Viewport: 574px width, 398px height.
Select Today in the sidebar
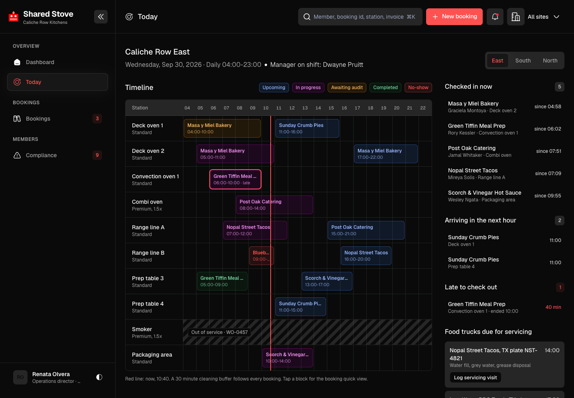coord(57,82)
